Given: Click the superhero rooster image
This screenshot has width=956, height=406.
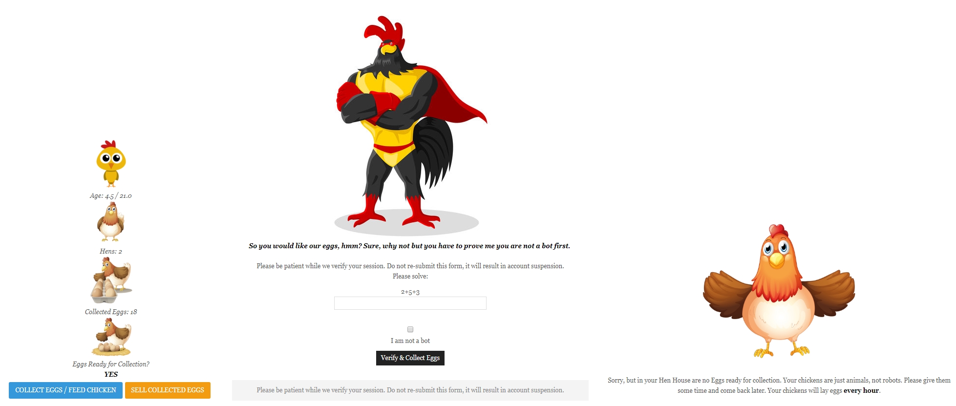Looking at the screenshot, I should 411,123.
